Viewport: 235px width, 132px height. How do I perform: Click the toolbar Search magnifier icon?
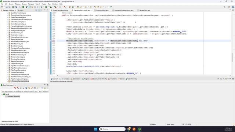tap(224, 7)
